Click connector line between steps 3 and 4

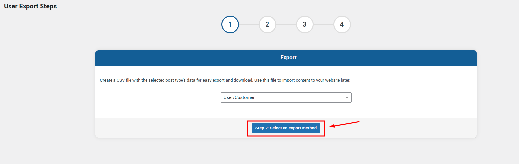pyautogui.click(x=323, y=24)
